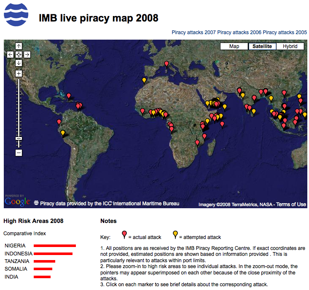Pan the map left with the arrow button
309x290 pixels.
10,54
